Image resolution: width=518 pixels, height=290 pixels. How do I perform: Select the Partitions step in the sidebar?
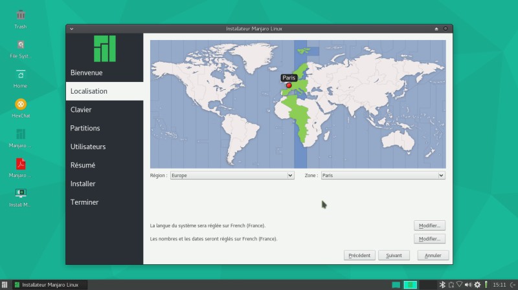click(104, 128)
